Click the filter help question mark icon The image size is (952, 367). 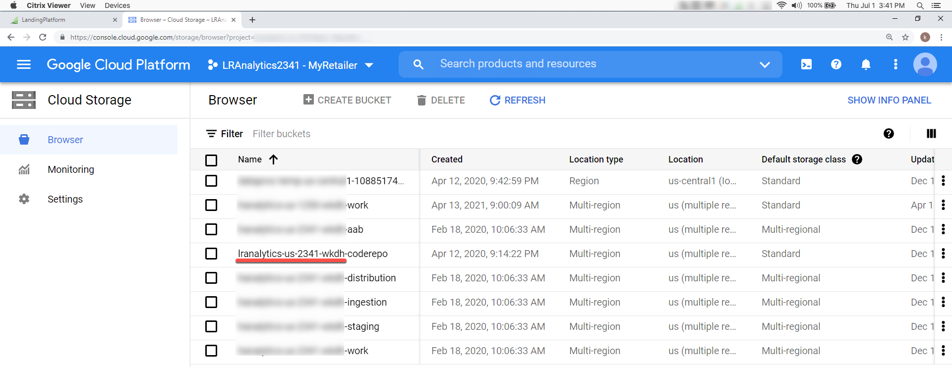click(889, 134)
